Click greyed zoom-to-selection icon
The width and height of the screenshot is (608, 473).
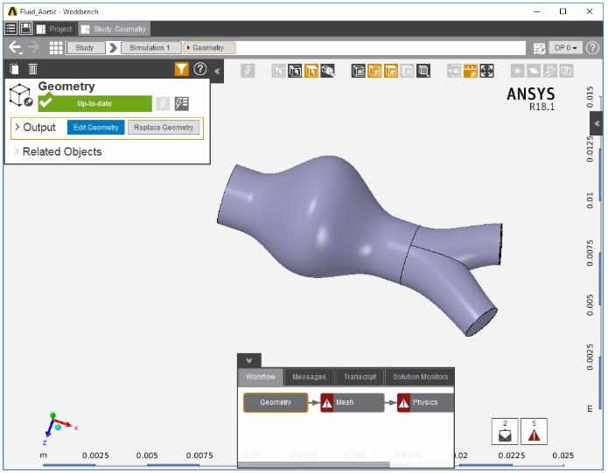454,71
